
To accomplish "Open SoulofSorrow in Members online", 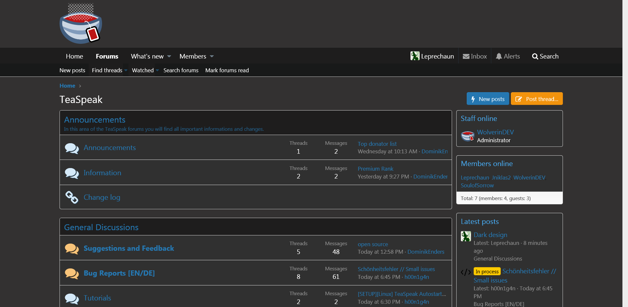I will [x=477, y=185].
